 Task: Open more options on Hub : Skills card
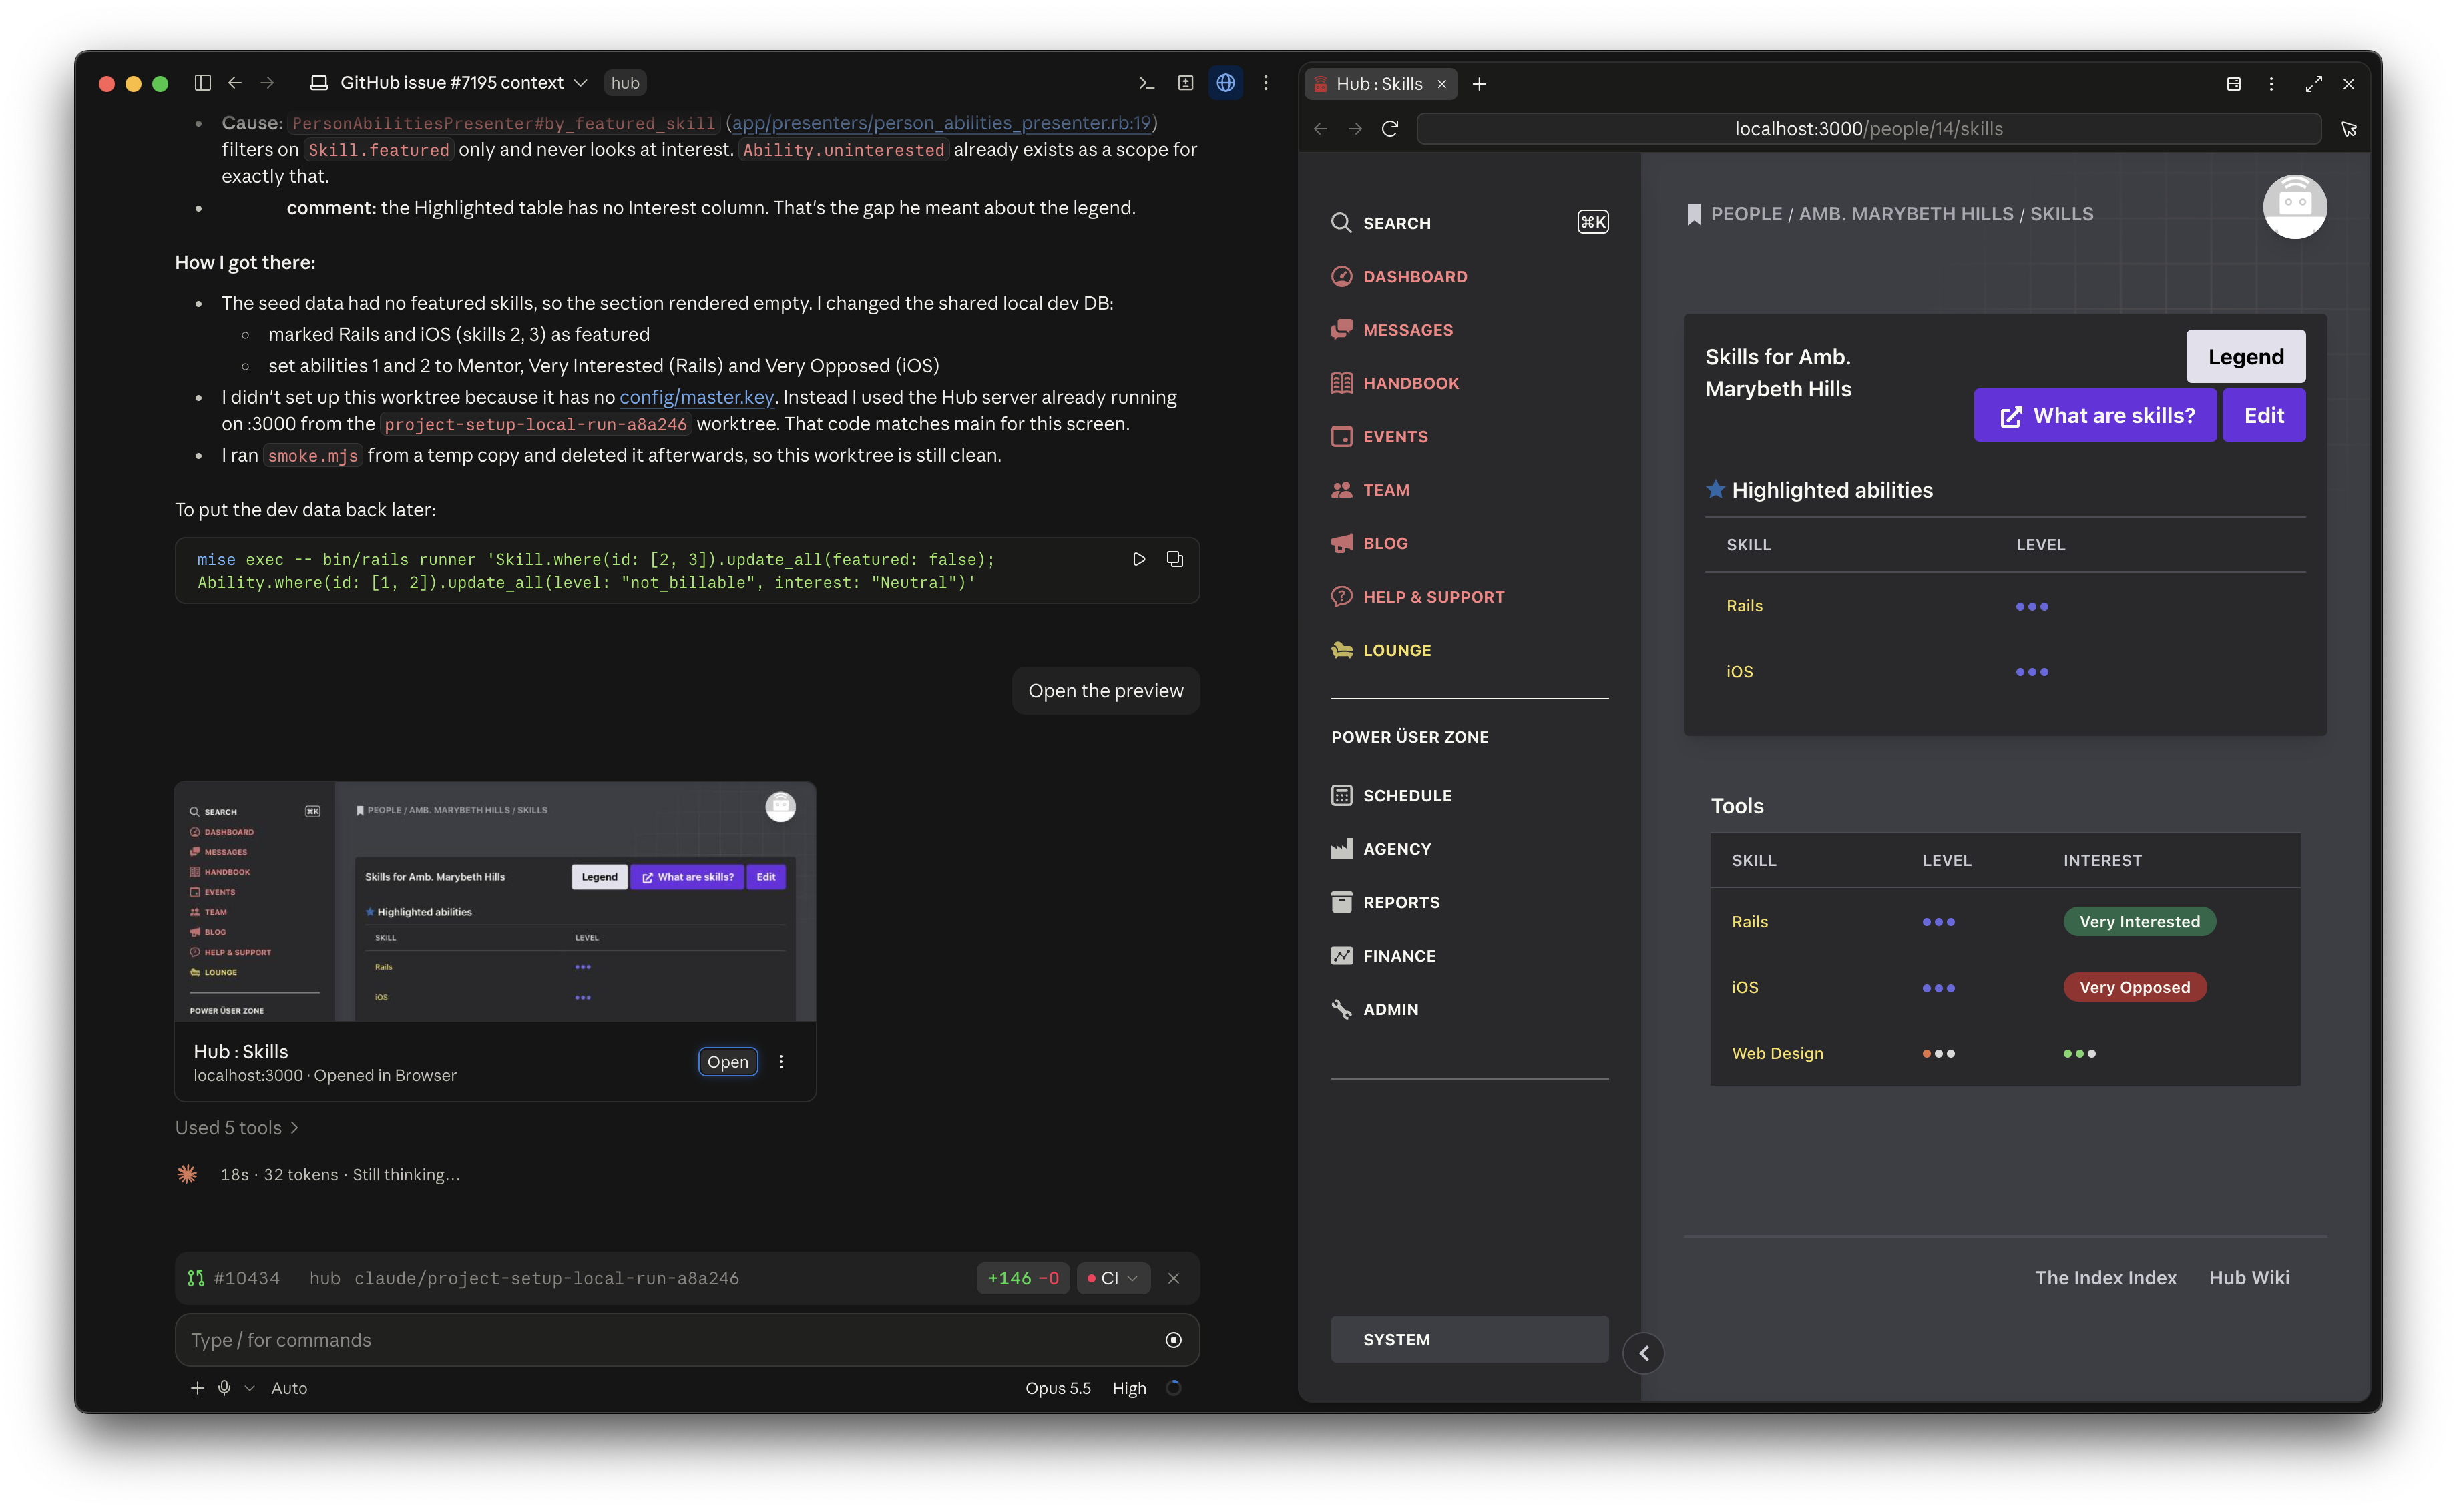pos(781,1061)
